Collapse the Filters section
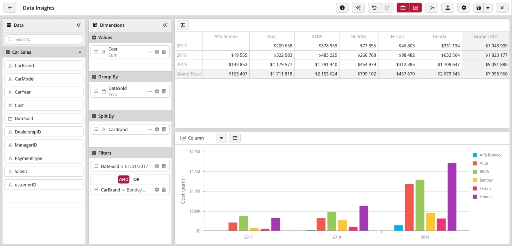Image resolution: width=512 pixels, height=246 pixels. [94, 153]
